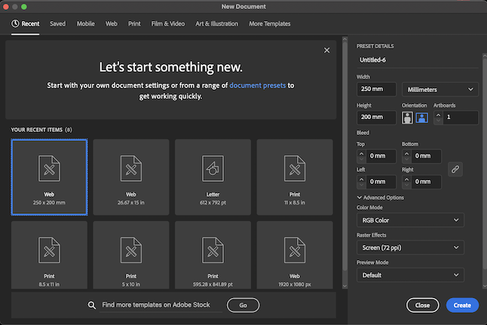The height and width of the screenshot is (325, 487).
Task: Click the Create button
Action: [x=462, y=305]
